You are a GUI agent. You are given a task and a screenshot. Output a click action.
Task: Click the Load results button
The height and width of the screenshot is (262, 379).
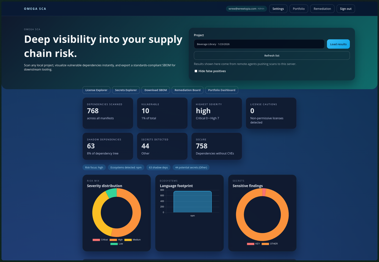[338, 44]
